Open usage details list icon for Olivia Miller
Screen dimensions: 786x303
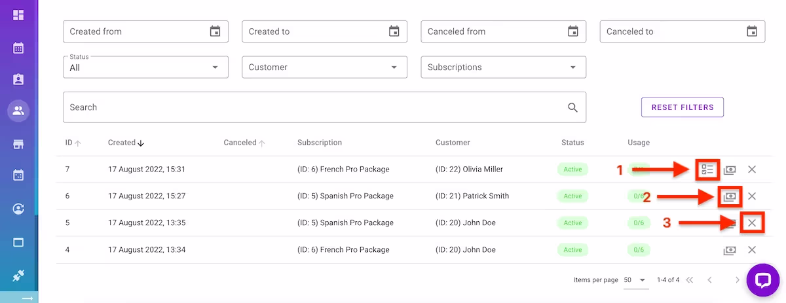(x=707, y=169)
